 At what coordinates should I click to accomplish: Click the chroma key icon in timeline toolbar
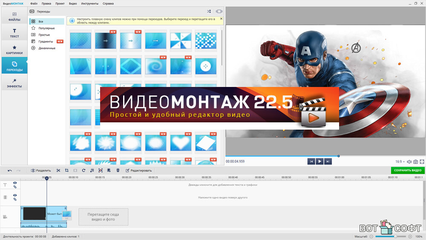101,171
